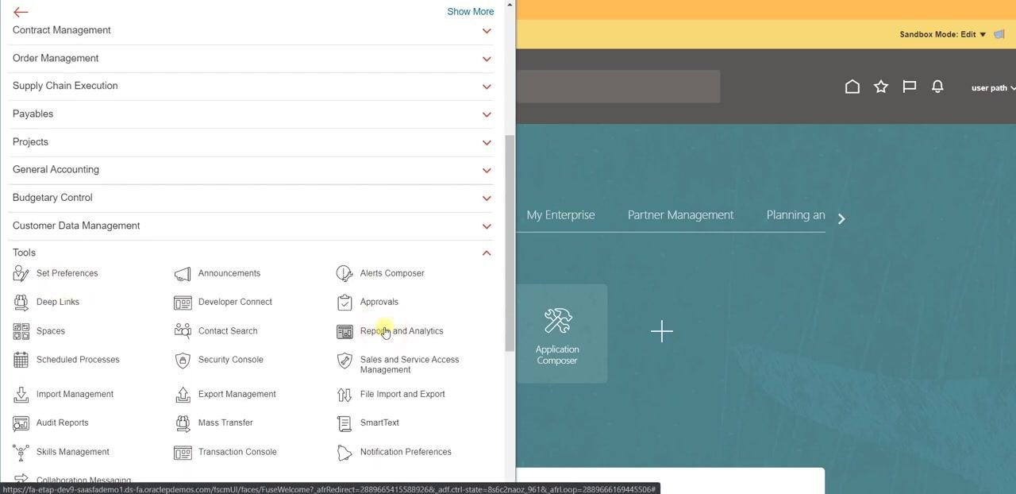Expand the Payables section
The height and width of the screenshot is (494, 1016).
(x=487, y=114)
